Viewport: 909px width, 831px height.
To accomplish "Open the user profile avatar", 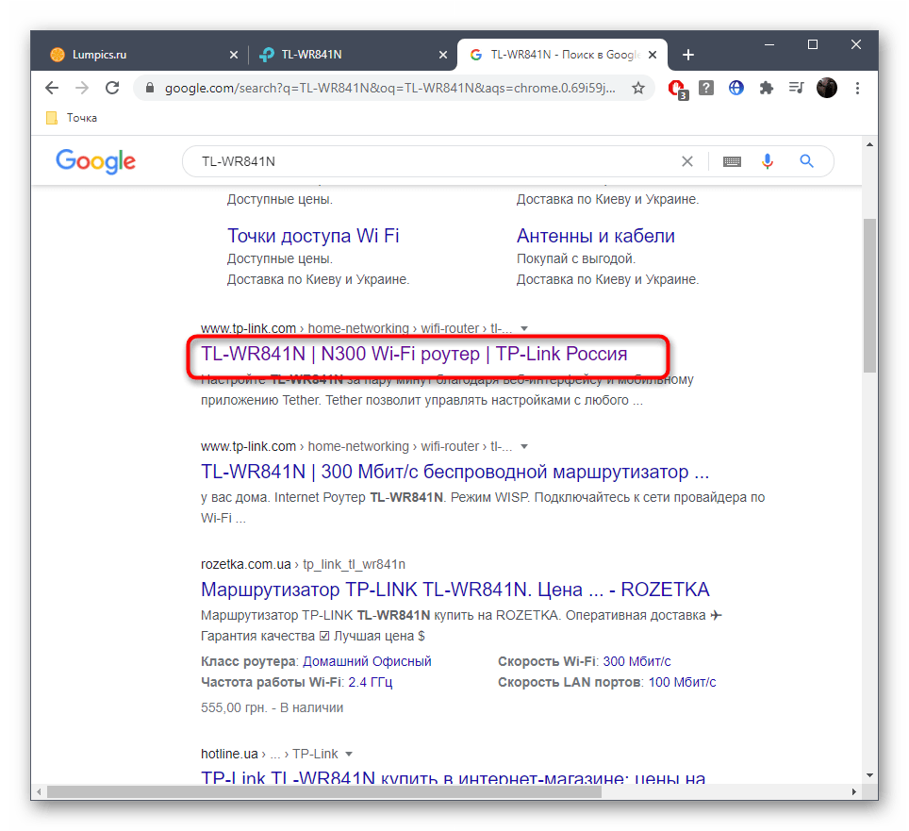I will tap(827, 88).
